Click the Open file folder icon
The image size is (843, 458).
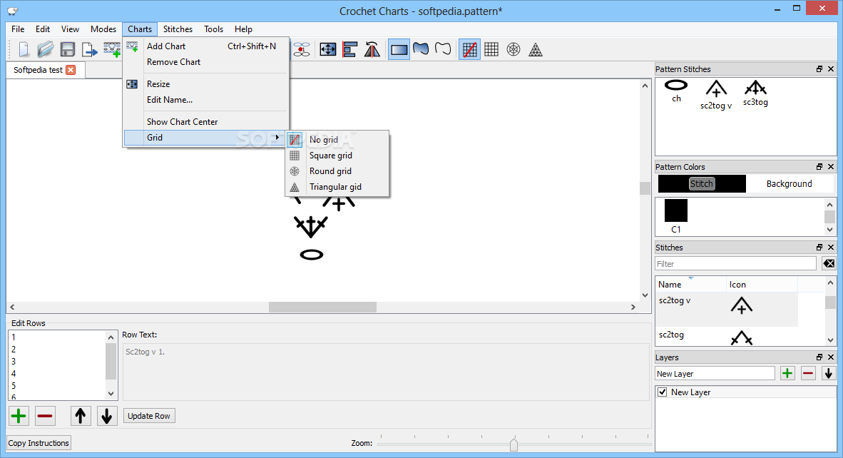coord(46,49)
